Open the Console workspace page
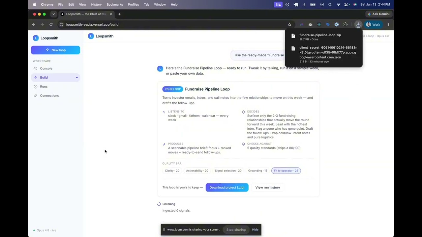This screenshot has height=237, width=422. (x=55, y=68)
